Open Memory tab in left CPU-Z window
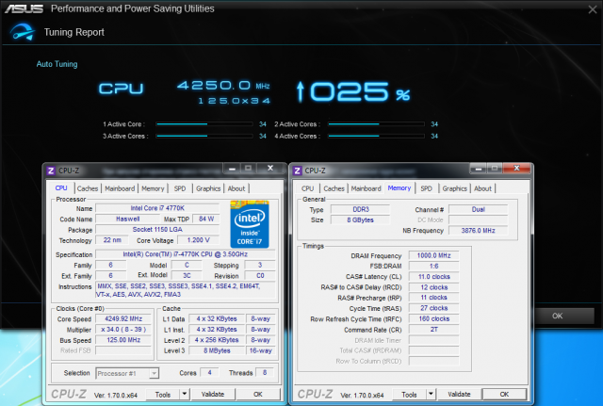Screen dimensions: 603x406 tap(153, 188)
